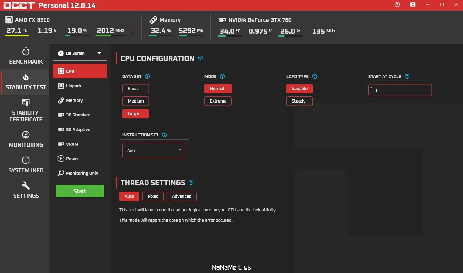Open the SETTINGS section
The height and width of the screenshot is (273, 463).
click(x=26, y=190)
